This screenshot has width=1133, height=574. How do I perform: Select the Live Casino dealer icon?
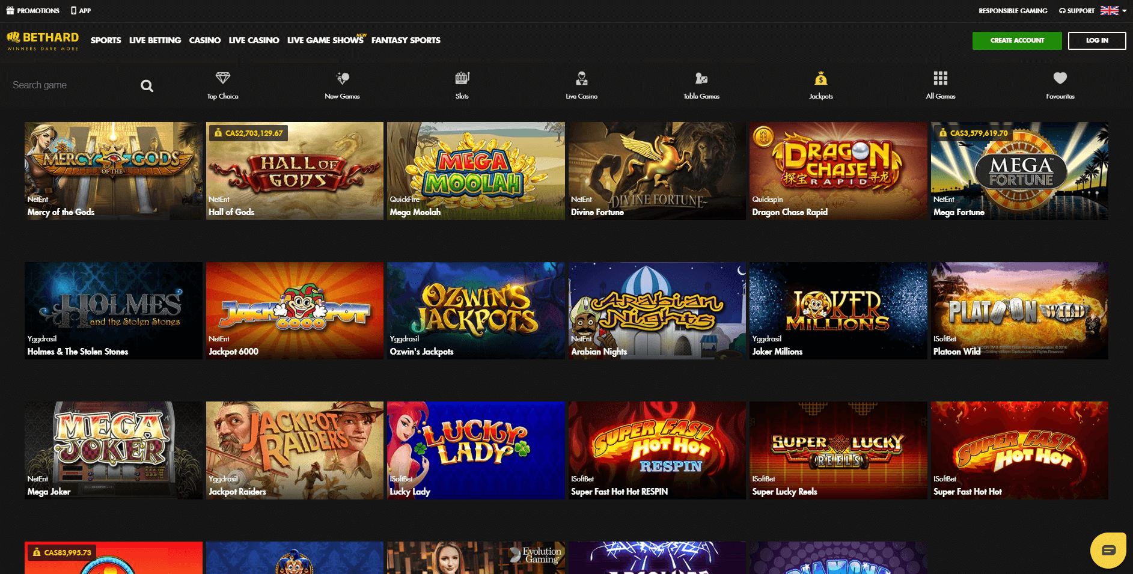[581, 78]
